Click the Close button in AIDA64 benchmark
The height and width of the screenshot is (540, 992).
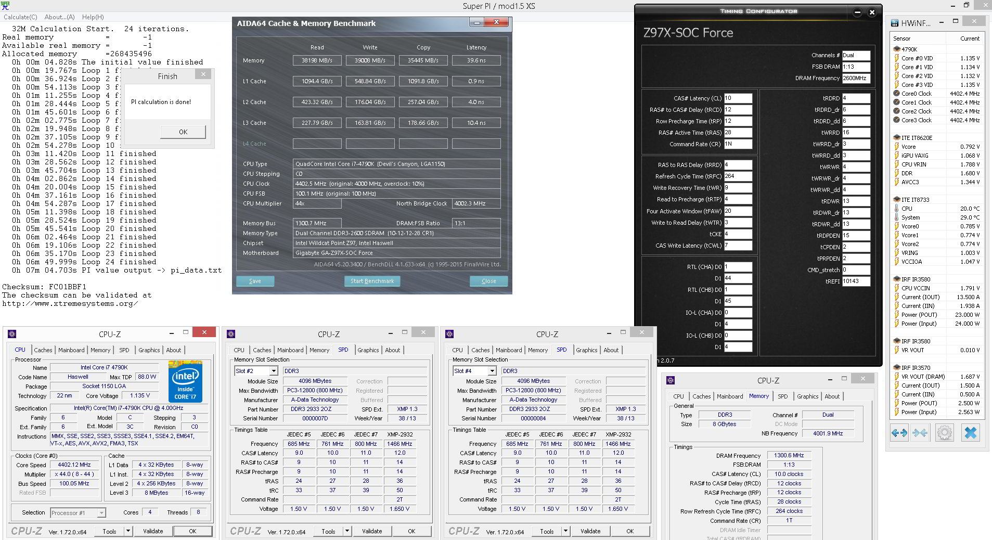tap(488, 281)
